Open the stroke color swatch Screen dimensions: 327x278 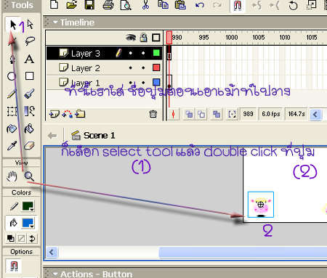point(28,206)
